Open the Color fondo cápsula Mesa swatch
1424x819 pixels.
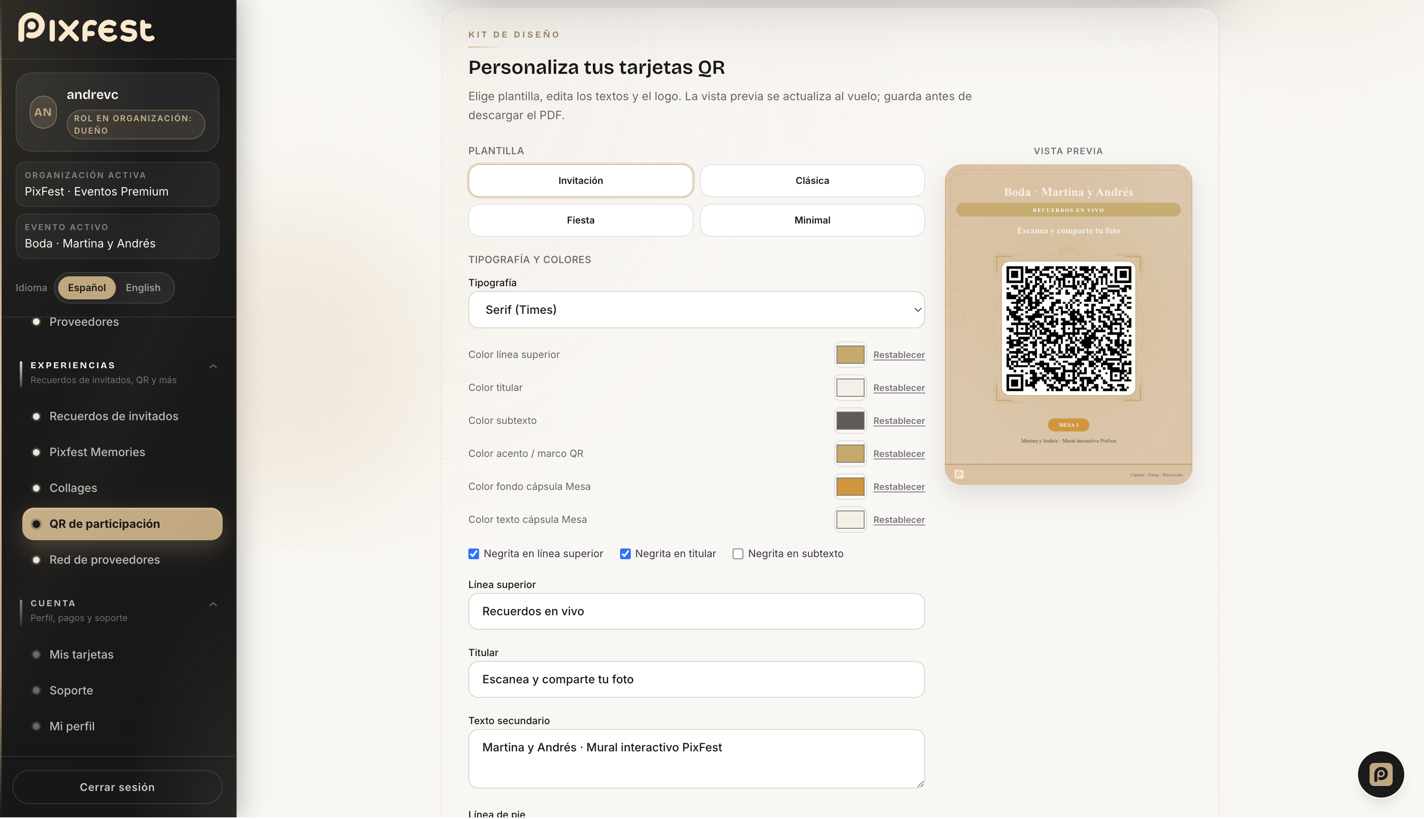click(850, 487)
